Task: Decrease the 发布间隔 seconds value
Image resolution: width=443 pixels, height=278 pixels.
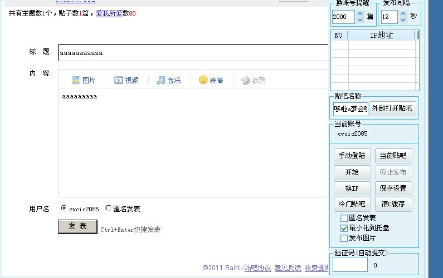Action: coord(403,19)
